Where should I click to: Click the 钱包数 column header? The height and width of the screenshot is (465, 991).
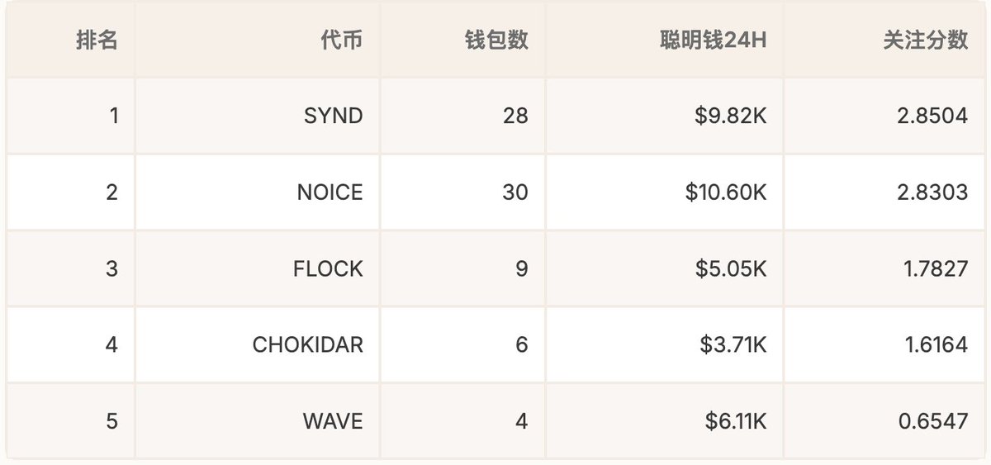(496, 40)
